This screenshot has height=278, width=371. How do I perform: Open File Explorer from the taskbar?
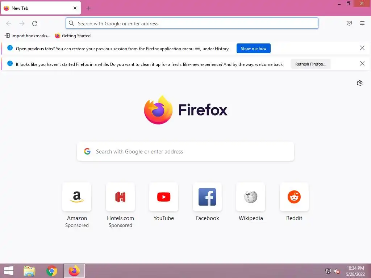[x=29, y=271]
